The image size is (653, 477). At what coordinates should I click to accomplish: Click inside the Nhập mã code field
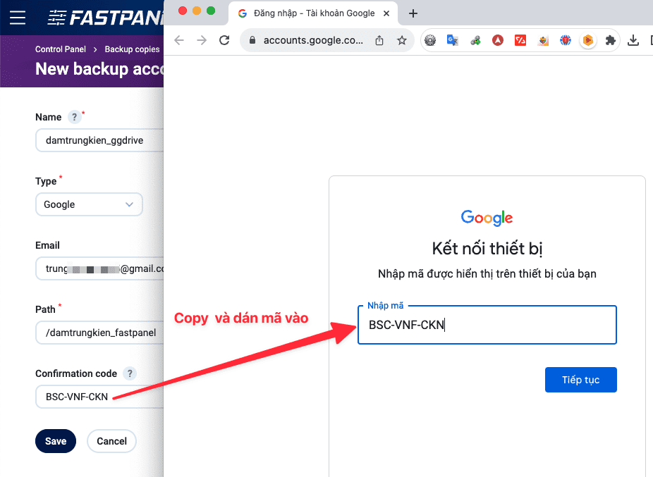pos(487,325)
